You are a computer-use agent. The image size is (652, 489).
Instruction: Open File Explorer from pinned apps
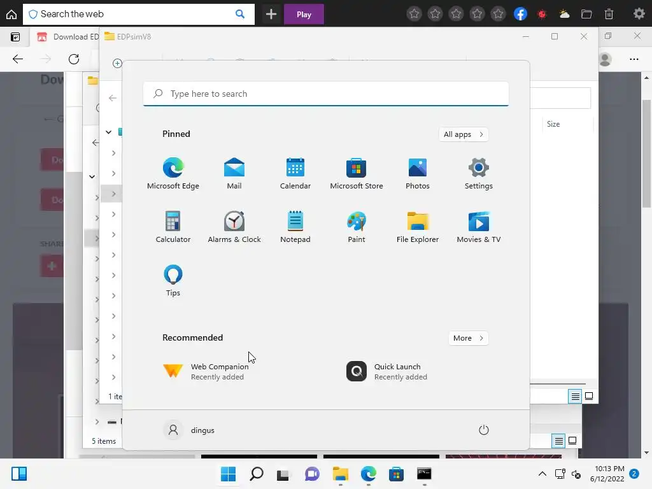418,227
